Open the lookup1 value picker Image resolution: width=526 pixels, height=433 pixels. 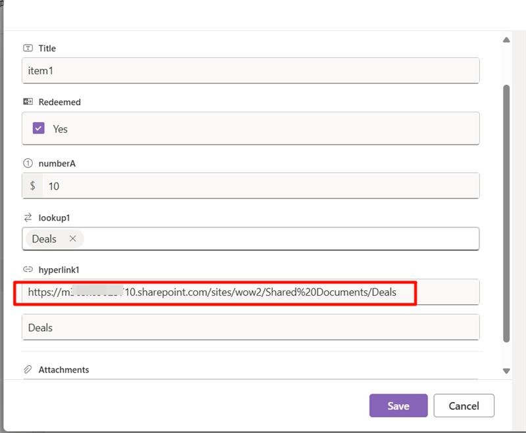click(x=263, y=239)
